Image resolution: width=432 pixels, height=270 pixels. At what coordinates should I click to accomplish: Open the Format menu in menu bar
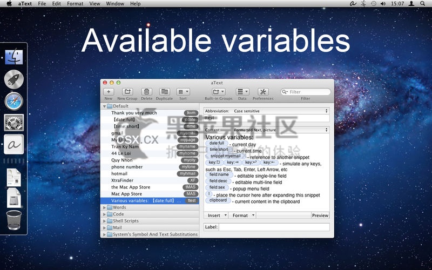75,4
